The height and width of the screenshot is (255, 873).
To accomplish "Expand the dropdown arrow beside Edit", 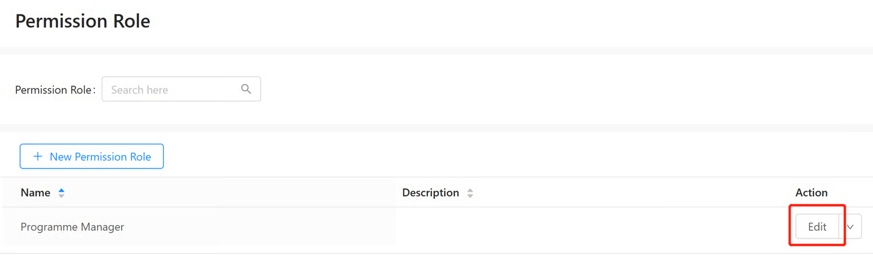I will [x=850, y=227].
